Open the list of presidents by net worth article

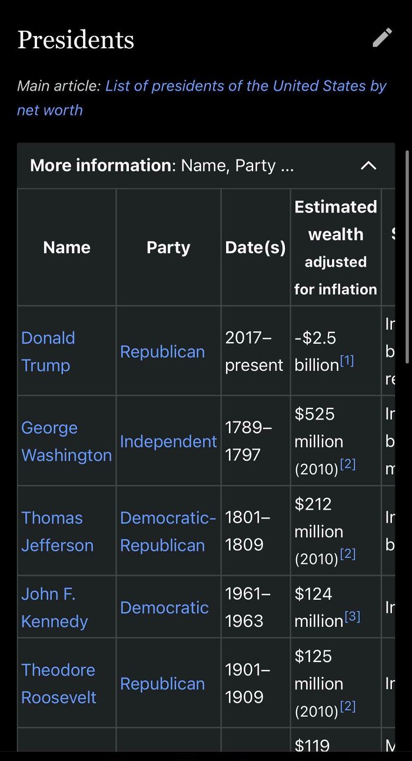click(x=245, y=86)
